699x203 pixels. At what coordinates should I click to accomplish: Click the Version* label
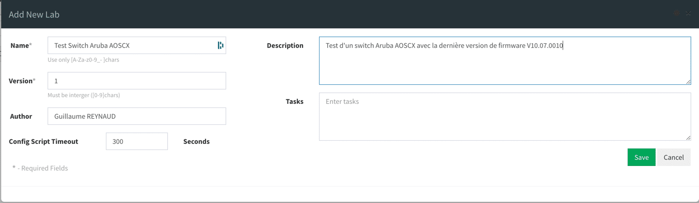(x=22, y=81)
